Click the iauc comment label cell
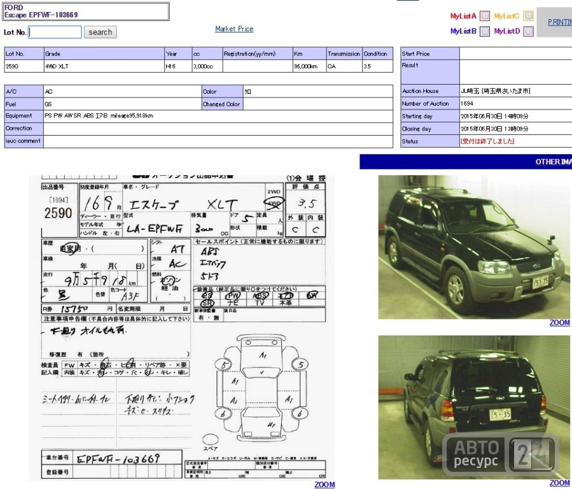Viewport: 572px width, 489px height. pyautogui.click(x=24, y=141)
